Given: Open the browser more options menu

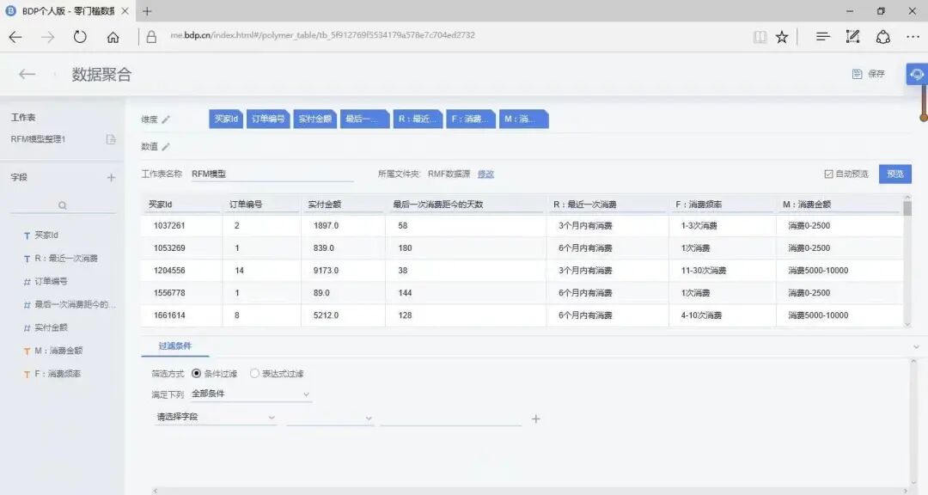Looking at the screenshot, I should point(913,36).
